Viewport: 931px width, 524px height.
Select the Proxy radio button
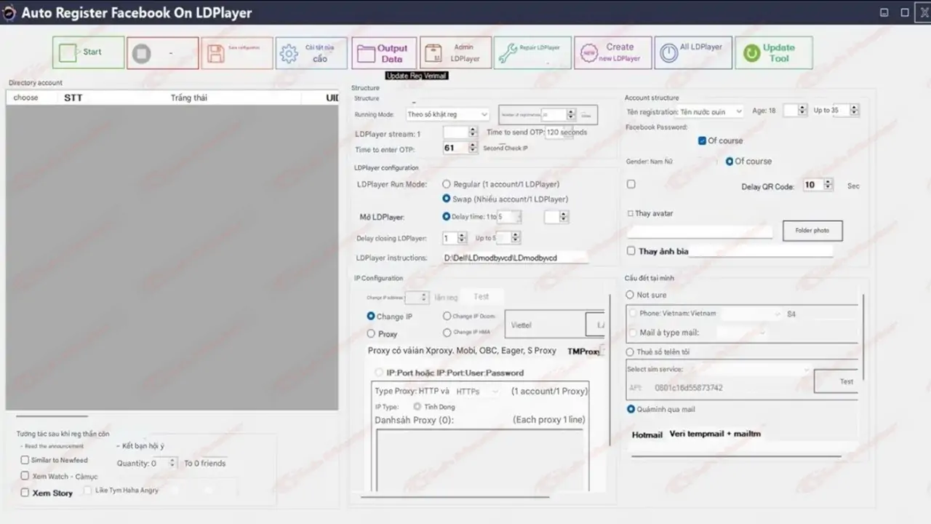(372, 333)
